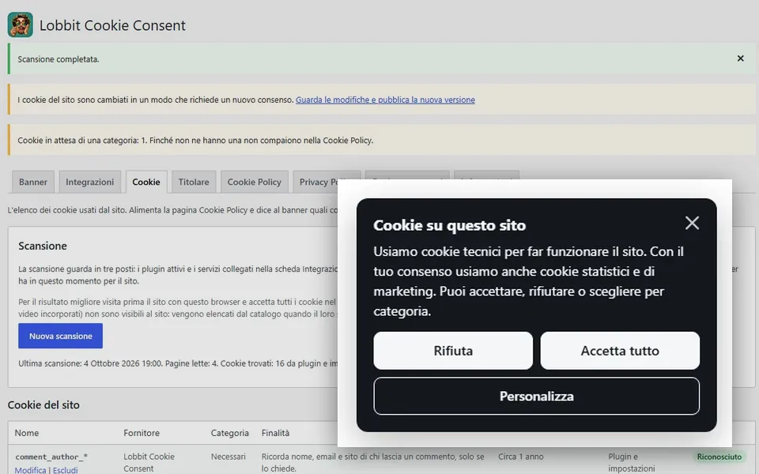Screen dimensions: 759x474
Task: Click 'Accetta tutto' in the cookie banner
Action: [620, 351]
